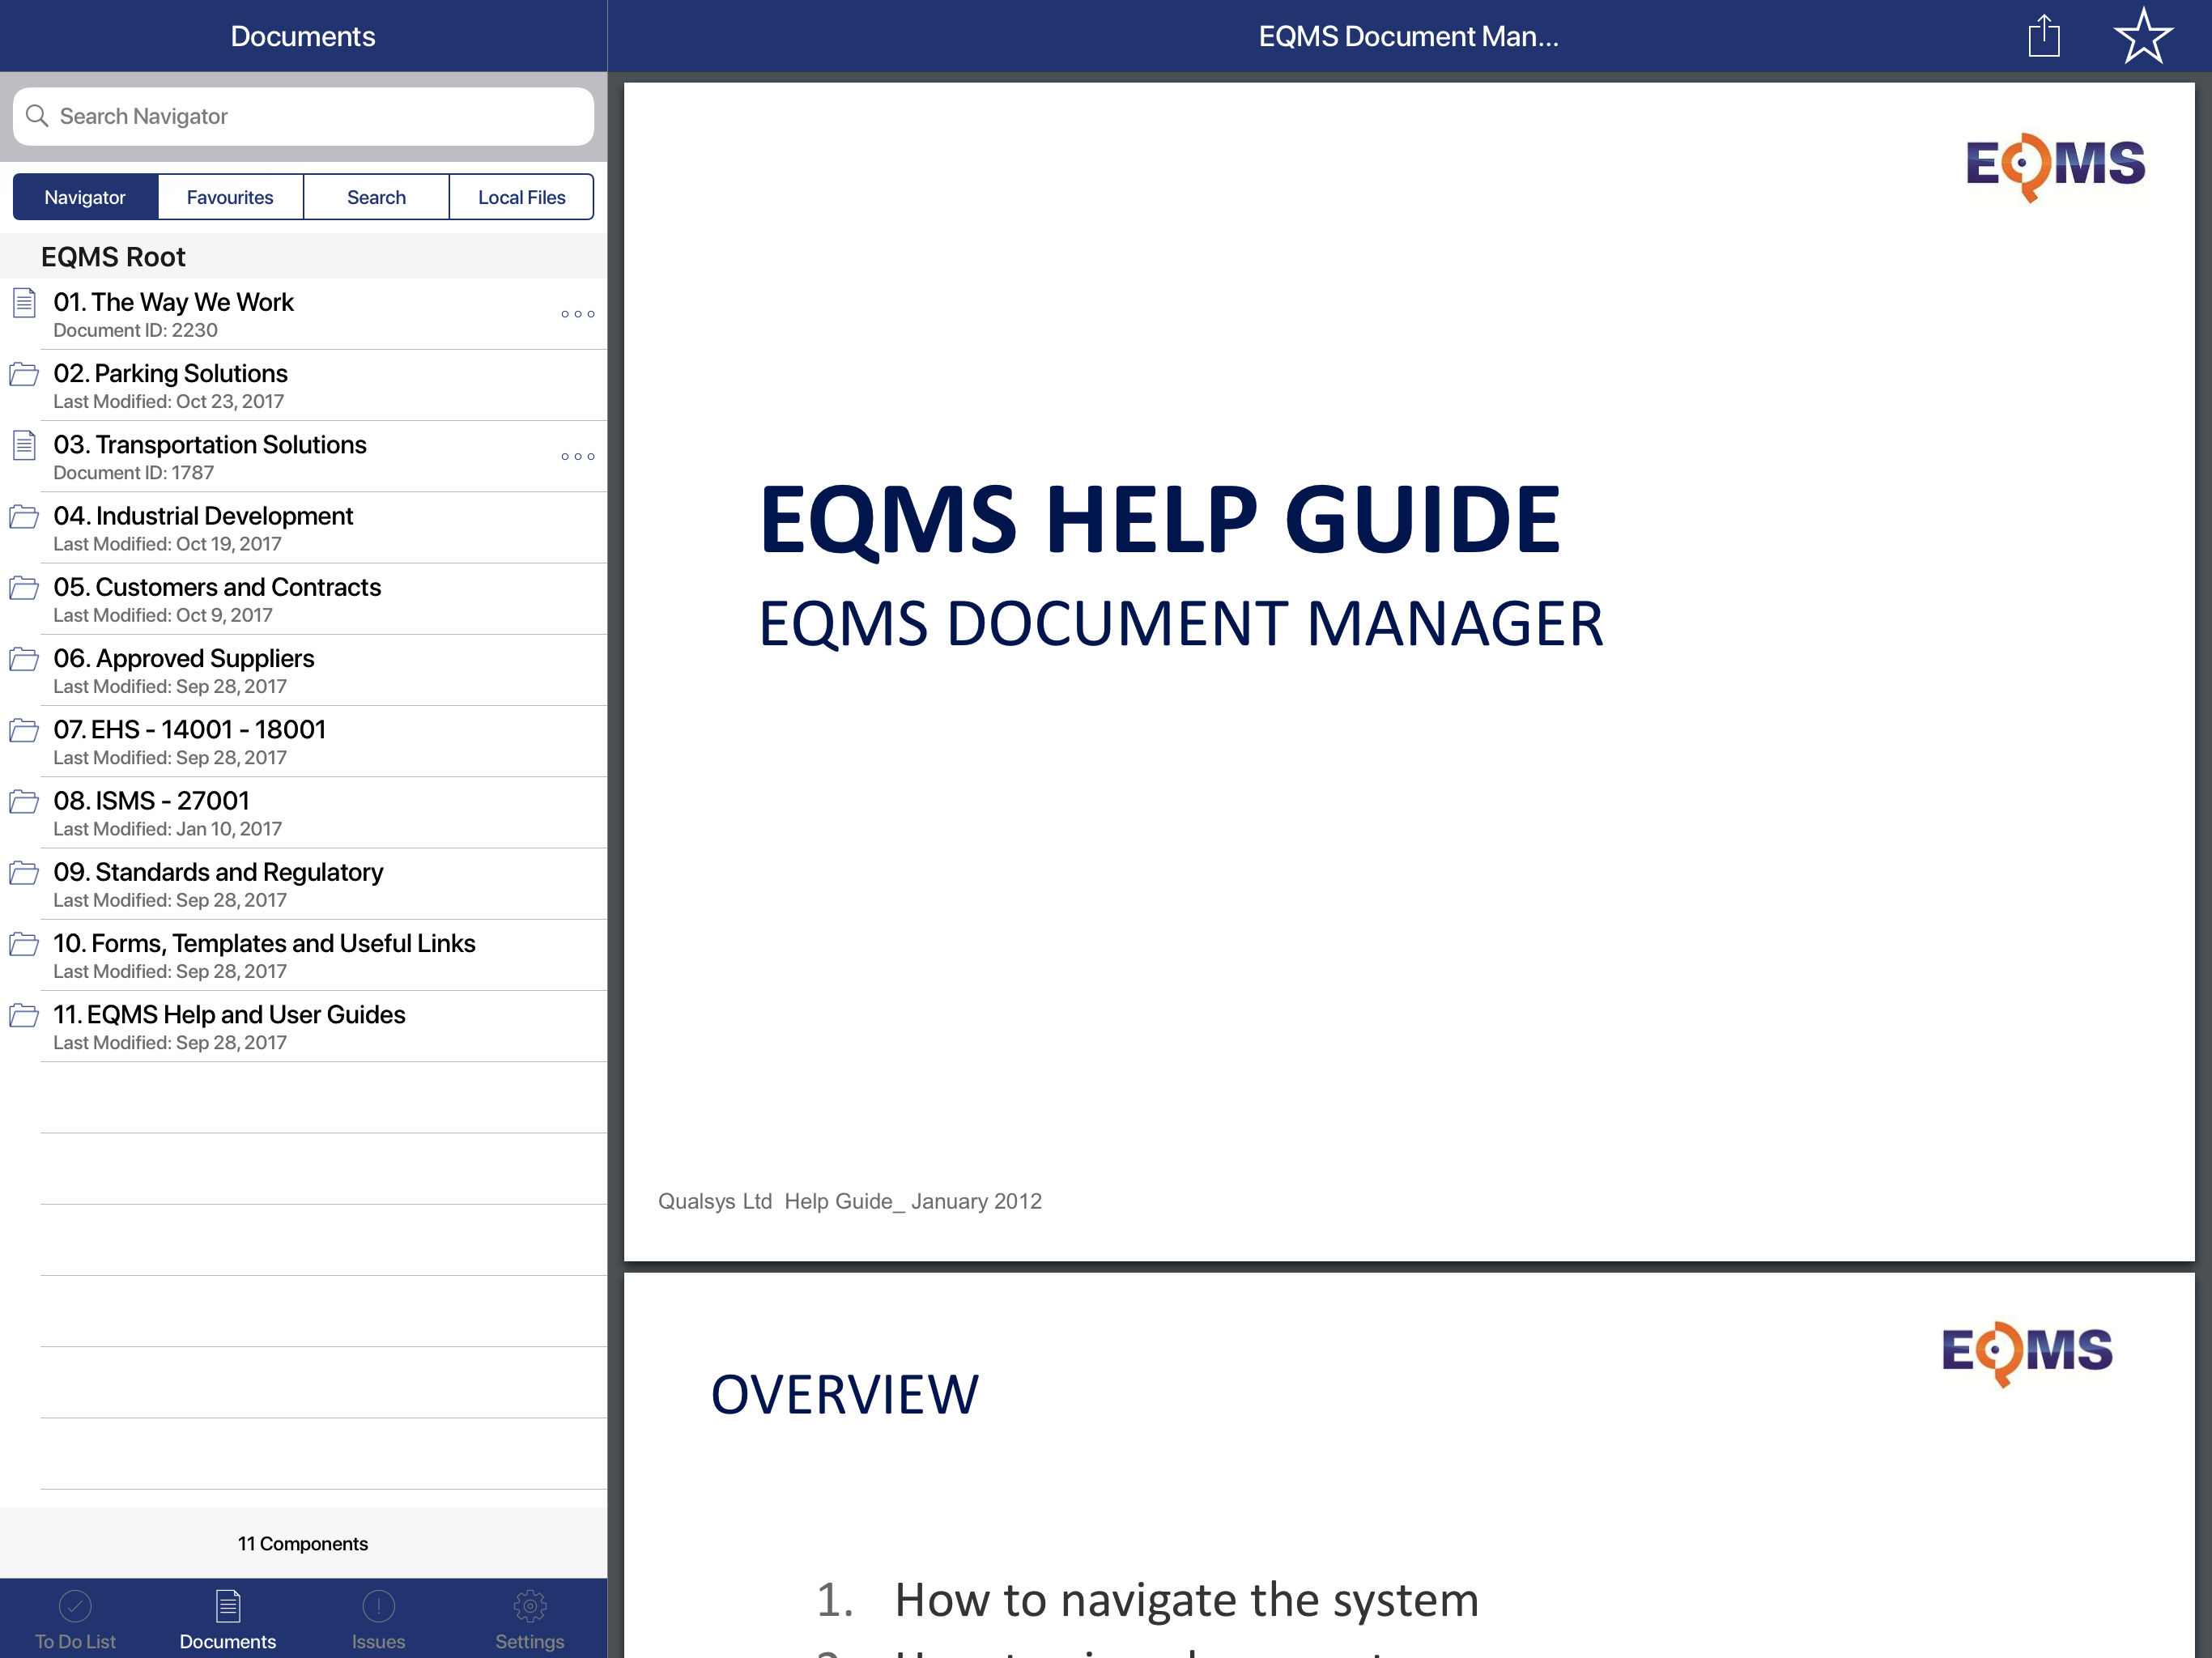Screen dimensions: 2212x1658
Task: Mark document as favourite with star icon
Action: [x=2142, y=36]
